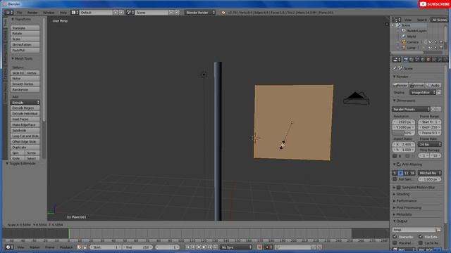Click the Render image button
The height and width of the screenshot is (253, 451).
tap(400, 86)
